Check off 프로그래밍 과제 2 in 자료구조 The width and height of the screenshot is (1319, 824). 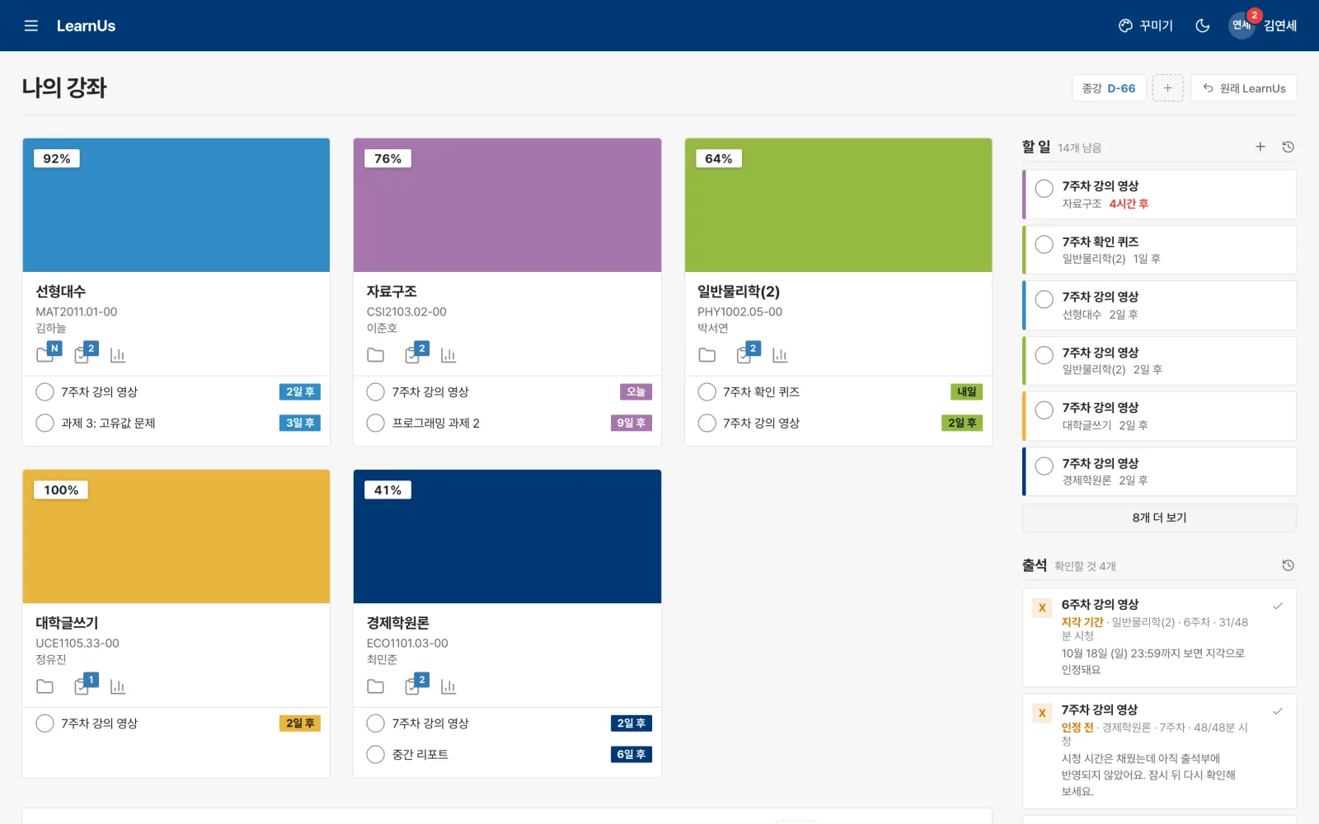[376, 423]
